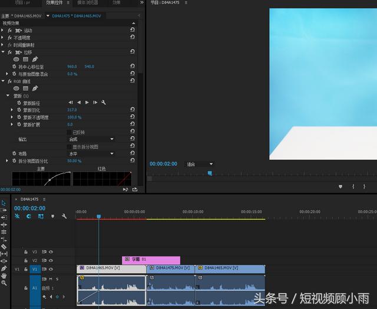The image size is (377, 309).
Task: Enable the 显示拆分视图 checkbox
Action: click(69, 147)
